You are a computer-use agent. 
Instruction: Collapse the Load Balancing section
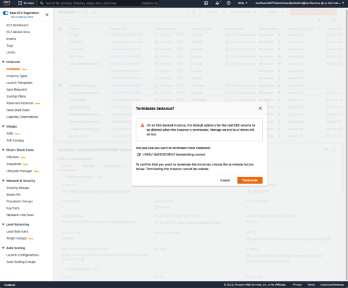click(x=3, y=225)
